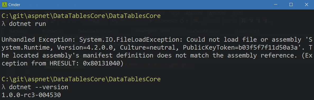Maximize the Cmder window

coord(291,4)
